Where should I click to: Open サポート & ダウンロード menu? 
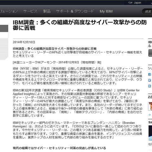click(75, 11)
